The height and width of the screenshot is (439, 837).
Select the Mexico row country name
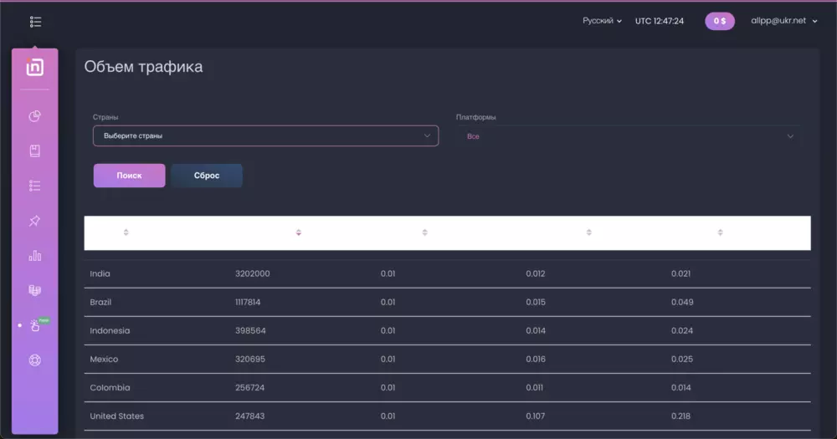click(x=104, y=359)
